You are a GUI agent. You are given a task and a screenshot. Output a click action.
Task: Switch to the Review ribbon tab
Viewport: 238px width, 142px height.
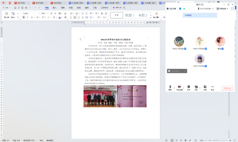(78, 8)
